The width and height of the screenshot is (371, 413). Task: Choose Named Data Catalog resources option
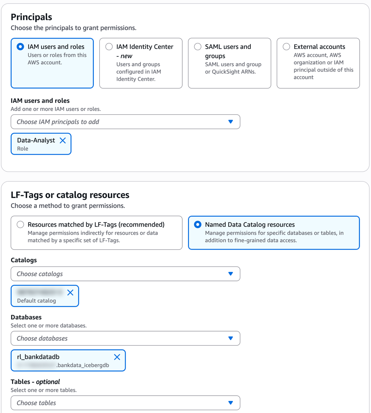point(198,225)
